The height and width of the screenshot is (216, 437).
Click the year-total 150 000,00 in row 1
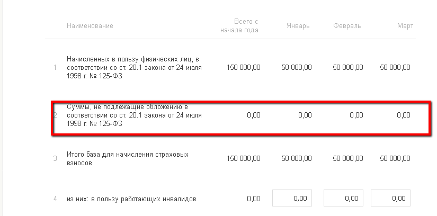point(243,68)
